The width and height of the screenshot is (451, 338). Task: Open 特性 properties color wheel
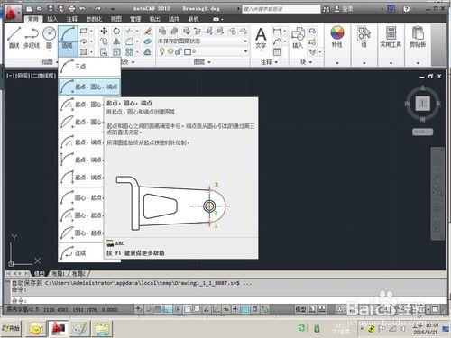(337, 32)
